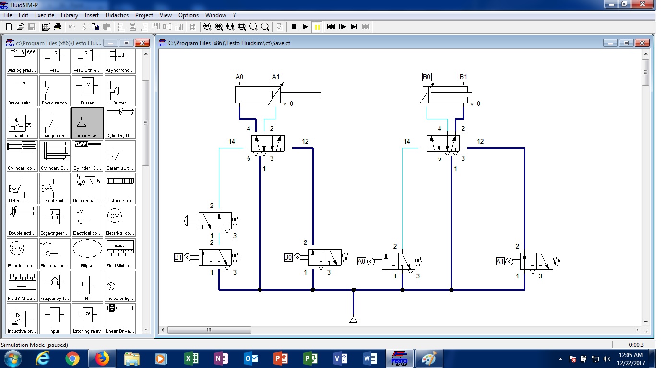
Task: Choose the Distance rule library component
Action: click(120, 188)
